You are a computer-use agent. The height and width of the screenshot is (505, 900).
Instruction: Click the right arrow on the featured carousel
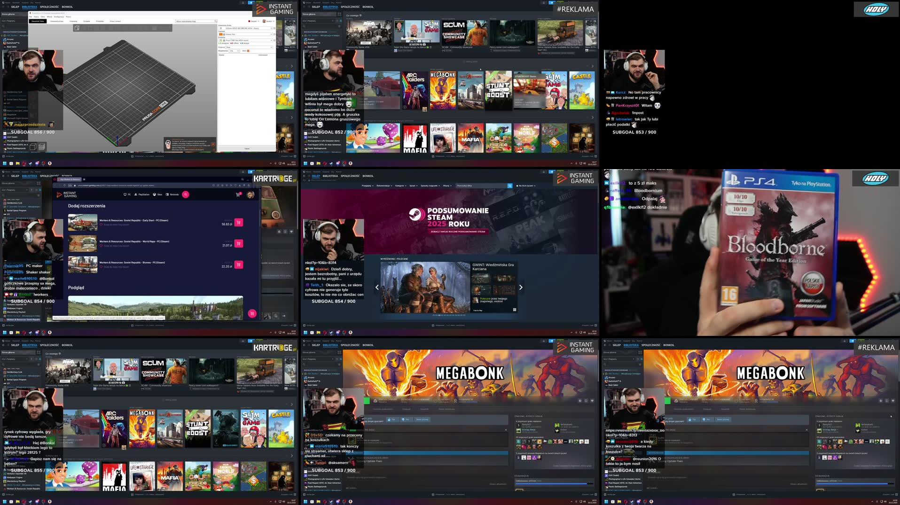pyautogui.click(x=521, y=287)
